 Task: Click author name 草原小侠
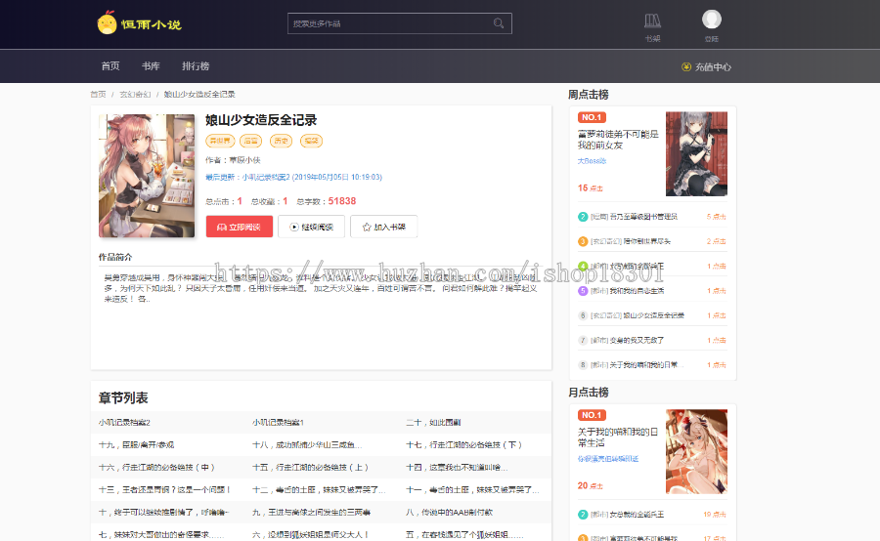click(244, 160)
